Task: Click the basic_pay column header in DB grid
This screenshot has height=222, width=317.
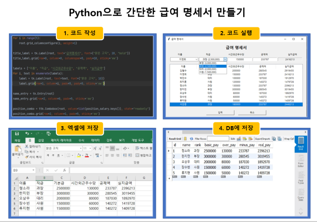Action: 212,145
